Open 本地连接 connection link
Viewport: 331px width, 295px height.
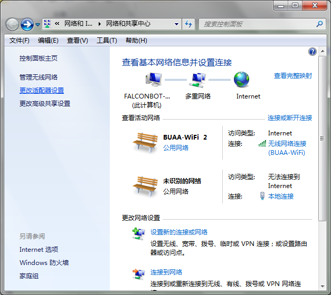(281, 196)
